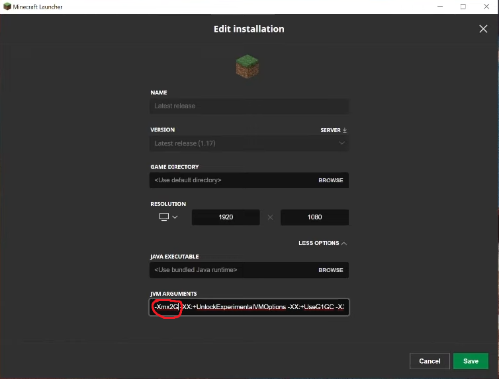Click the resolution width field 1920
The image size is (499, 379).
pyautogui.click(x=226, y=217)
